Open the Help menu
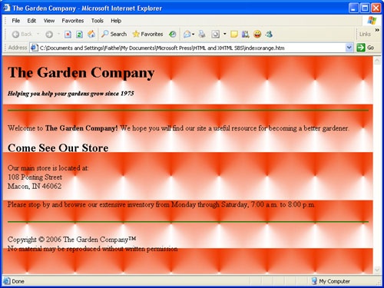The height and width of the screenshot is (288, 384). (x=116, y=21)
